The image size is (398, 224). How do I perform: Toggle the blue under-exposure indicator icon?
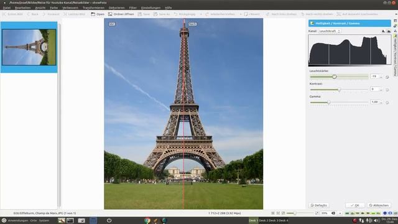pos(385,213)
